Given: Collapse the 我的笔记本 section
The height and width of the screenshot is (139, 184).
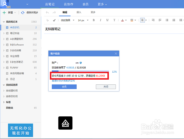Looking at the screenshot, I should click(x=4, y=22).
